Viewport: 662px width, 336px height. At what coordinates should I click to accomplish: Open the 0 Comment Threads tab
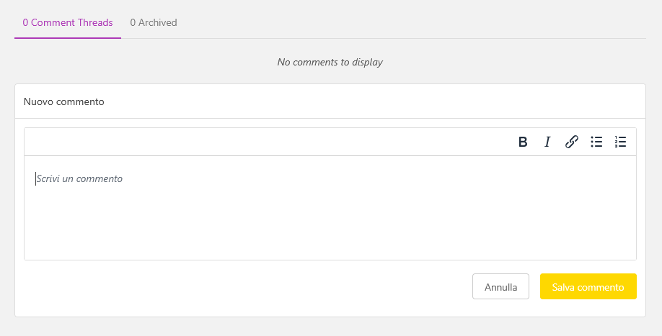pyautogui.click(x=68, y=22)
